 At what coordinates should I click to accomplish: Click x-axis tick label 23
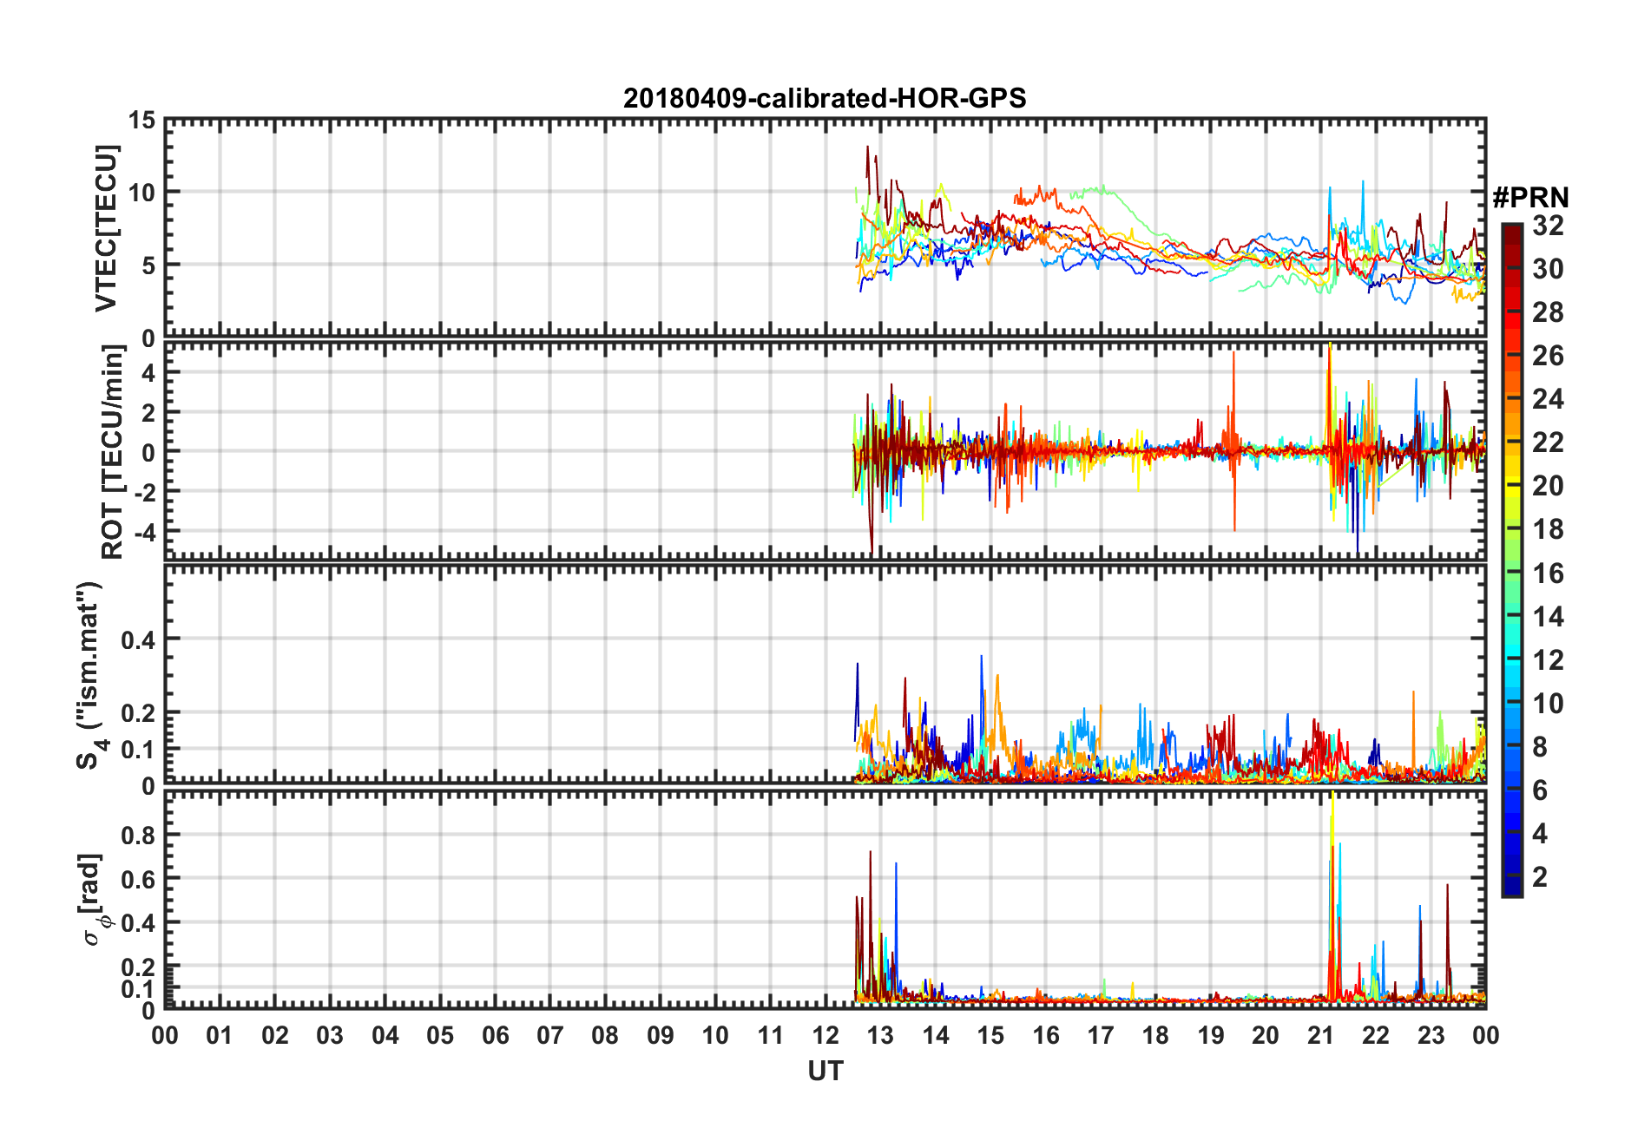(x=1431, y=1036)
